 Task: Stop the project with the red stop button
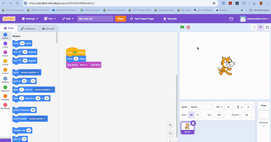point(188,27)
